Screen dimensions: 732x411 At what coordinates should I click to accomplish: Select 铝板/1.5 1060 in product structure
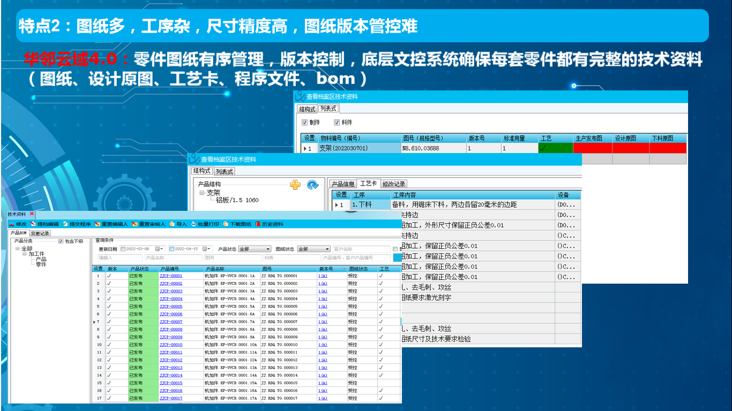(x=237, y=200)
